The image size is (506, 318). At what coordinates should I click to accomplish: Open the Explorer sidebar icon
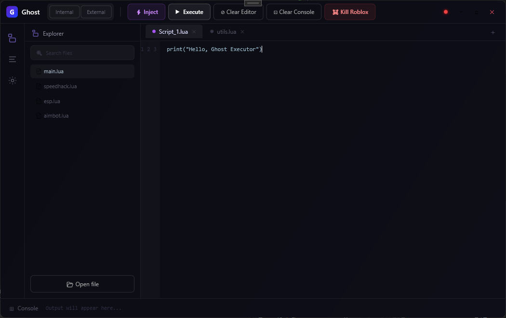(x=12, y=38)
